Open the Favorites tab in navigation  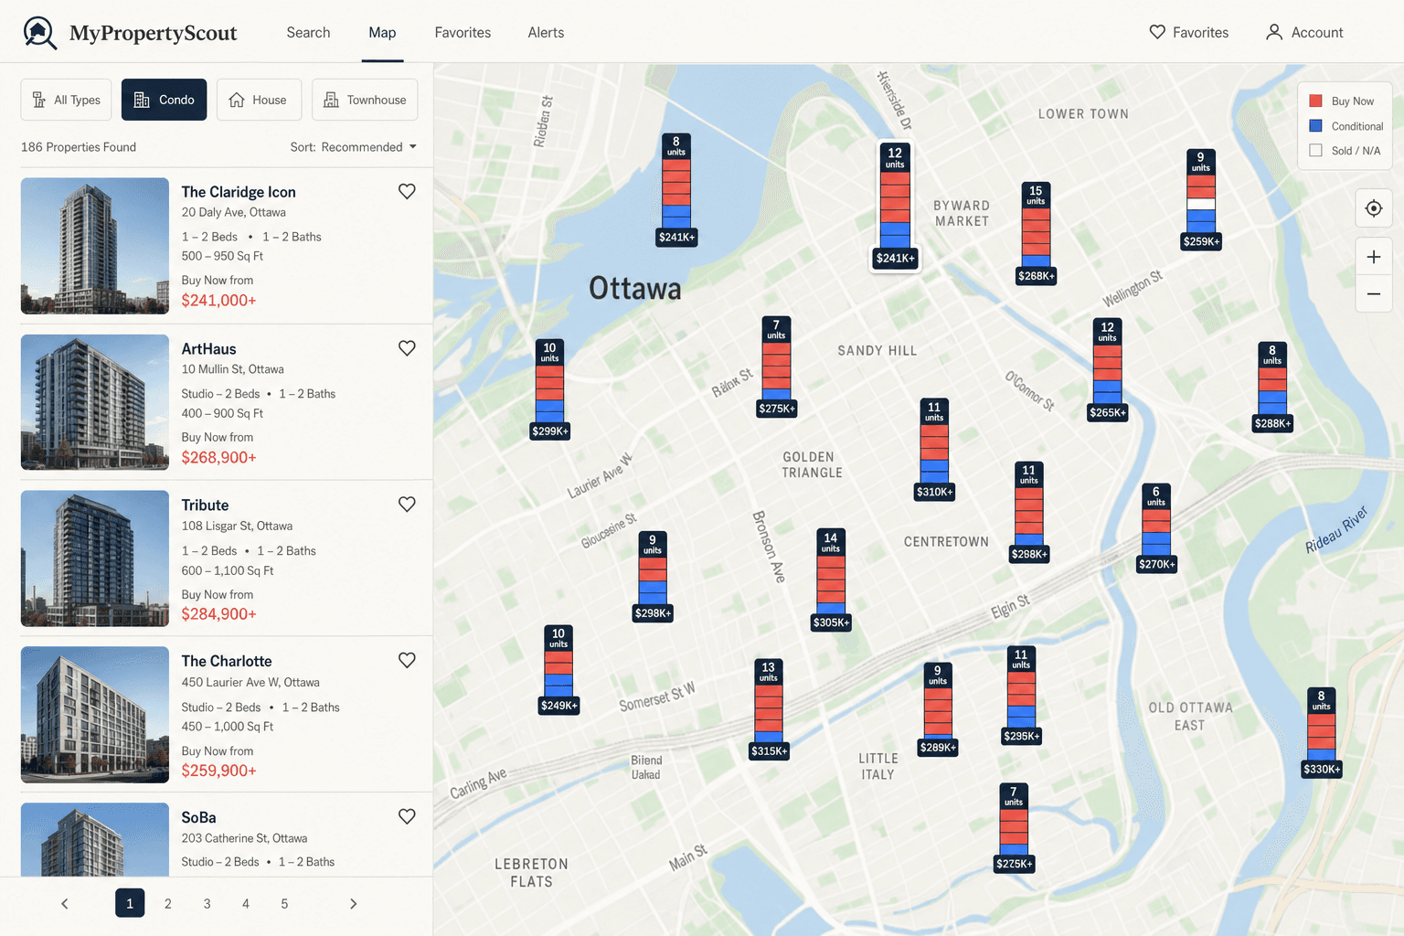pyautogui.click(x=463, y=32)
